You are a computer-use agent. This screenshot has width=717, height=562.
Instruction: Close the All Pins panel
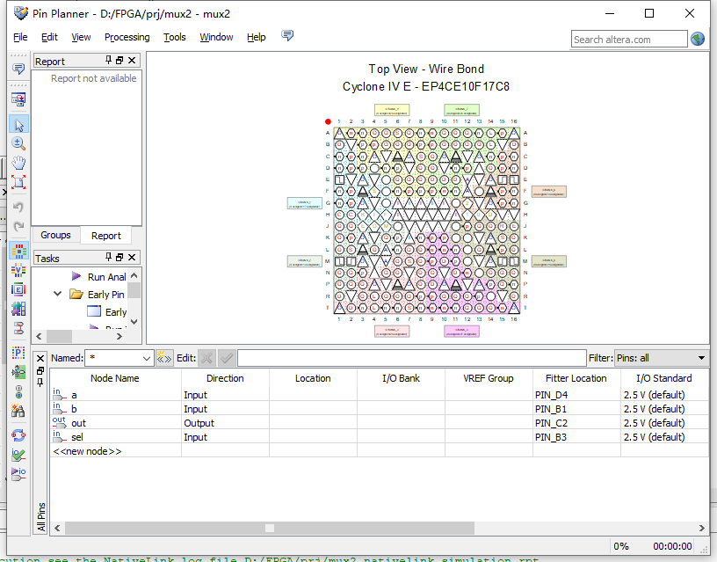[40, 358]
